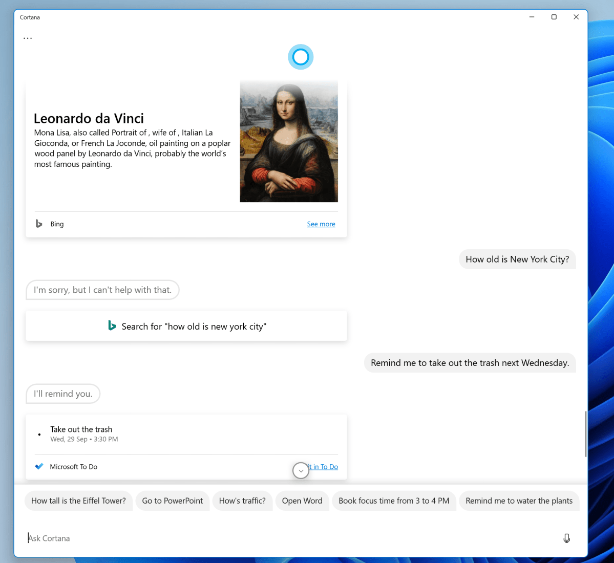The height and width of the screenshot is (563, 614).
Task: Select the Open Word suggestion
Action: (x=302, y=501)
